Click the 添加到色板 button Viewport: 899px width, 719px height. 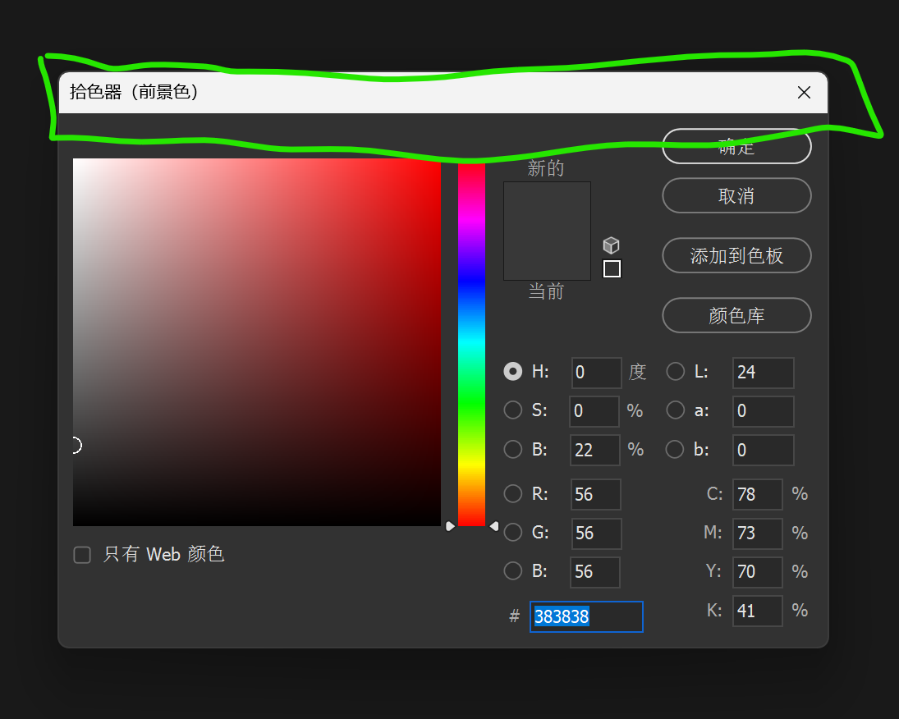pos(736,255)
